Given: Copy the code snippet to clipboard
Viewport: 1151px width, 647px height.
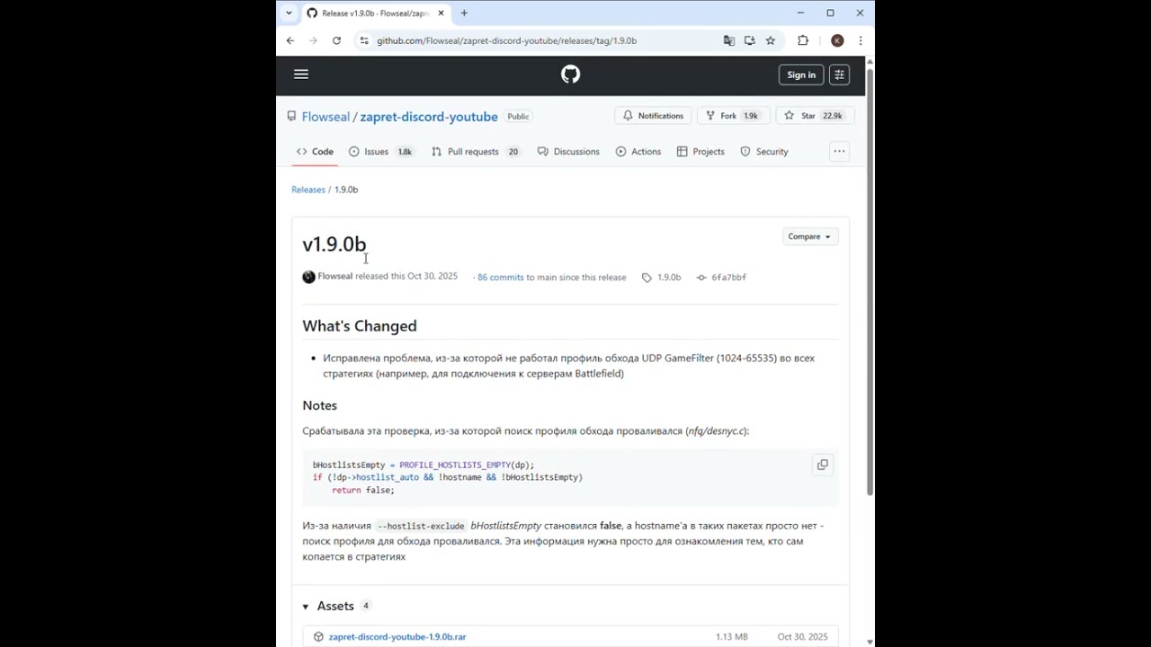Looking at the screenshot, I should (822, 465).
